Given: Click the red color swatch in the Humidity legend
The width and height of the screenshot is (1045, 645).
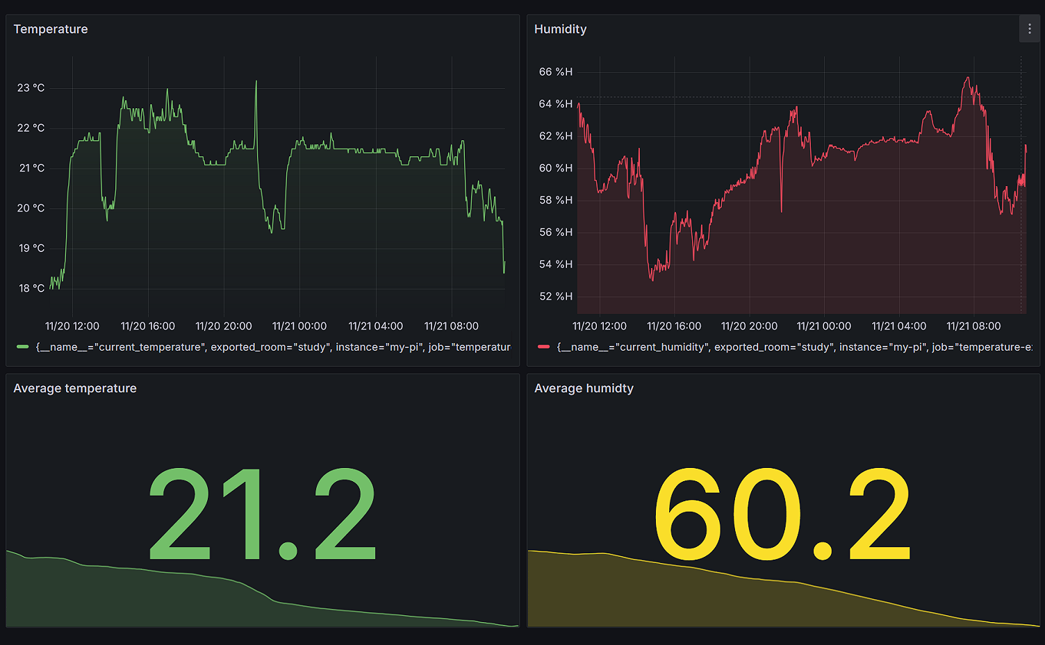Looking at the screenshot, I should click(543, 346).
